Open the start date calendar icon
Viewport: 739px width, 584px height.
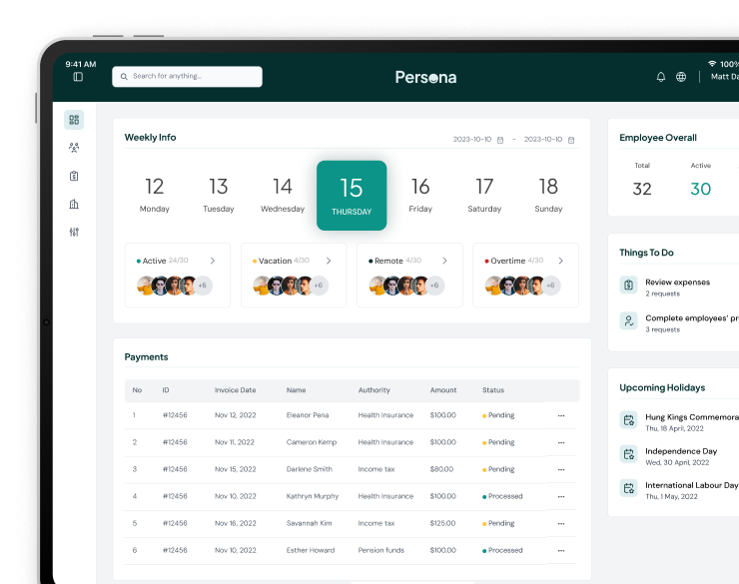point(500,140)
